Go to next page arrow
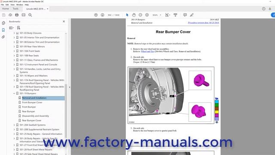Screen dimensions: 275x155 102,15
